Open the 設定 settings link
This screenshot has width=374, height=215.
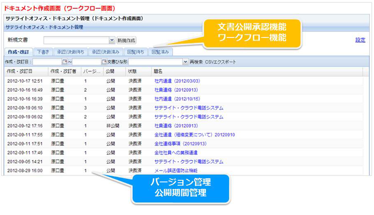click(x=360, y=40)
